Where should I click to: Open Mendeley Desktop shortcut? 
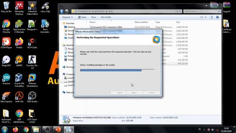pos(19,8)
